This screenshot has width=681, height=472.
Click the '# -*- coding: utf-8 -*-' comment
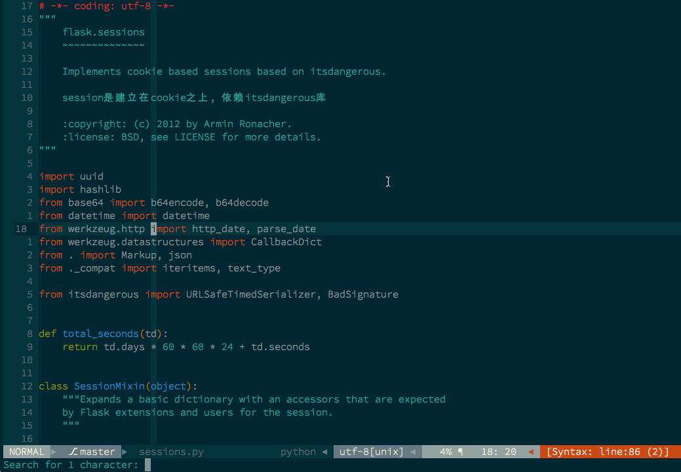(x=106, y=6)
